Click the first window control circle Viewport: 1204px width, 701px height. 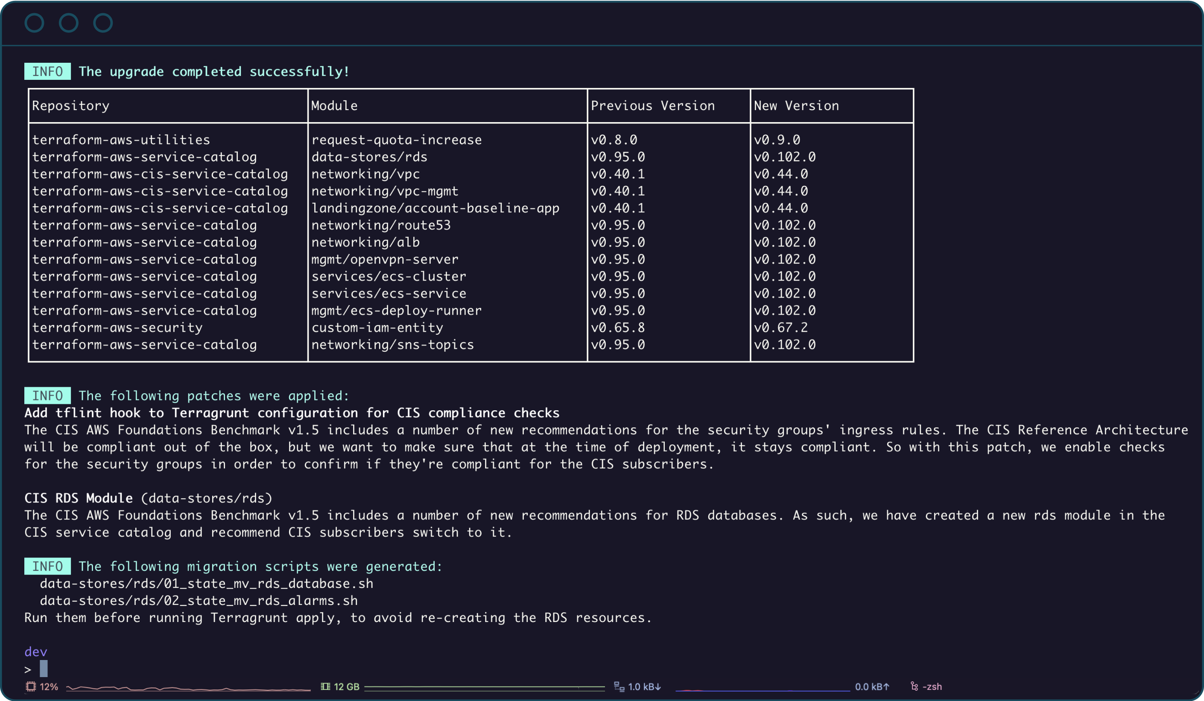(x=35, y=23)
